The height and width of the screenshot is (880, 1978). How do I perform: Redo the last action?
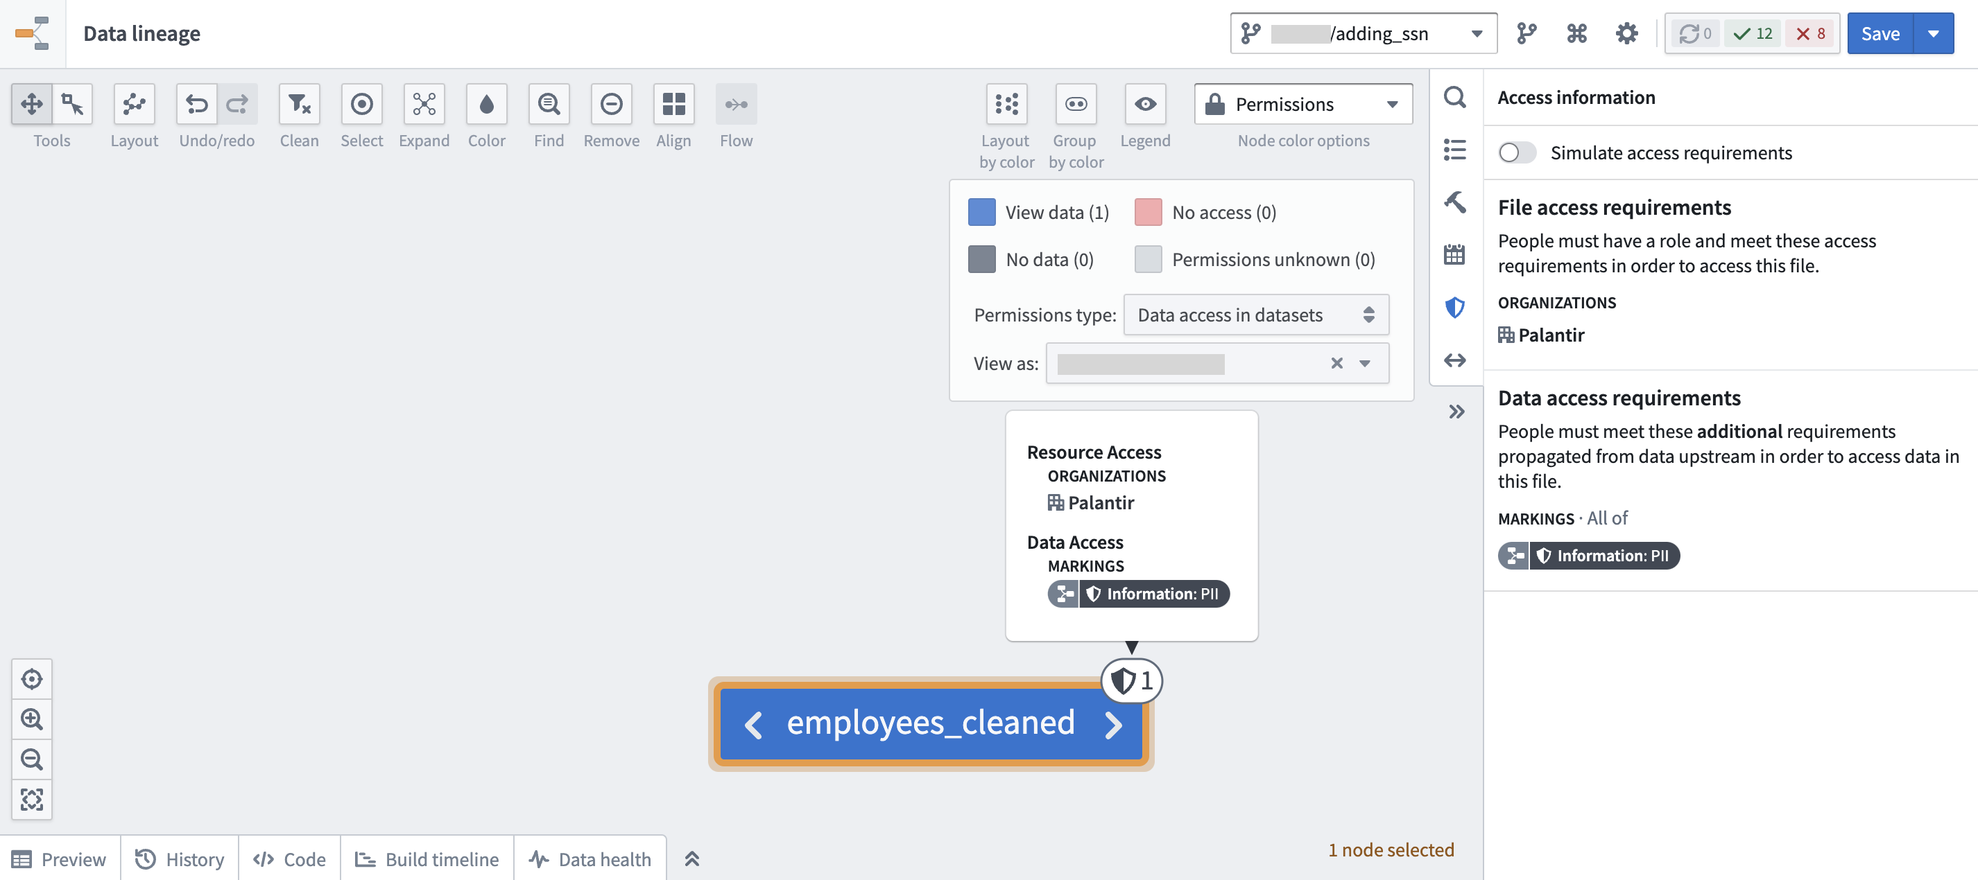(237, 103)
